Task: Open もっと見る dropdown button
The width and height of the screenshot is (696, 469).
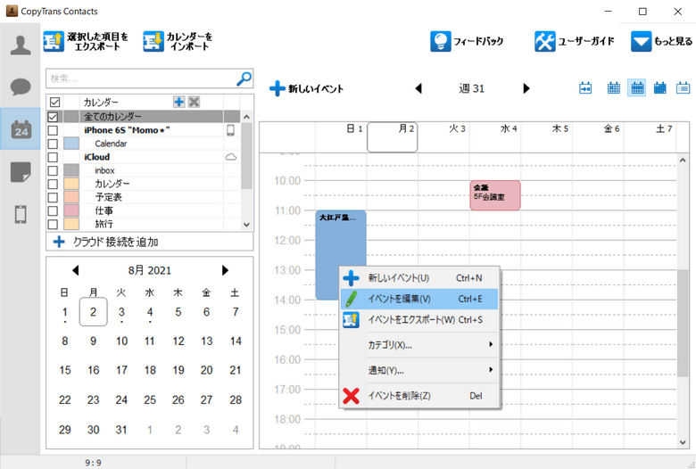Action: [661, 41]
